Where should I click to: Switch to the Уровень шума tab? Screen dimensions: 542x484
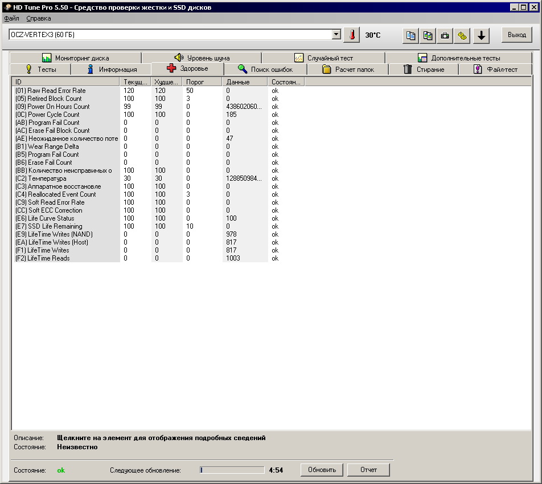point(202,58)
